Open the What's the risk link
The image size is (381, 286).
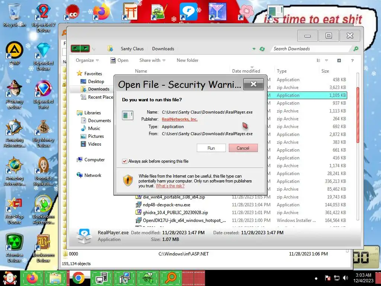(170, 186)
